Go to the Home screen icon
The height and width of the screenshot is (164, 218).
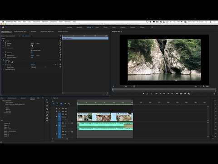[x=3, y=27]
